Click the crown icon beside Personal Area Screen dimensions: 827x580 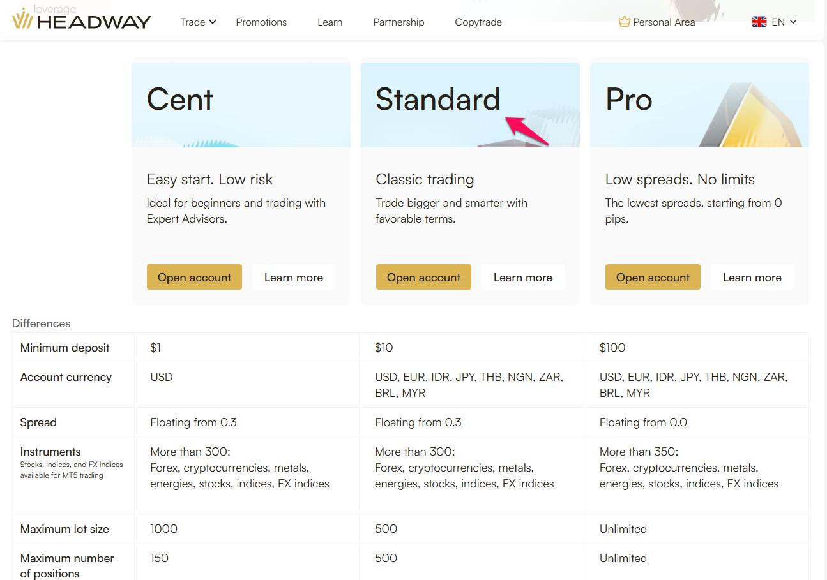[625, 22]
